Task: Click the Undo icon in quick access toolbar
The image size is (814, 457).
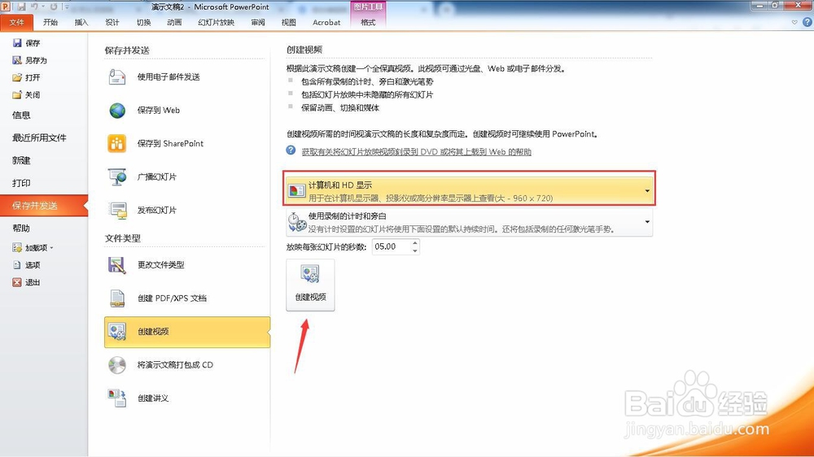Action: point(34,7)
